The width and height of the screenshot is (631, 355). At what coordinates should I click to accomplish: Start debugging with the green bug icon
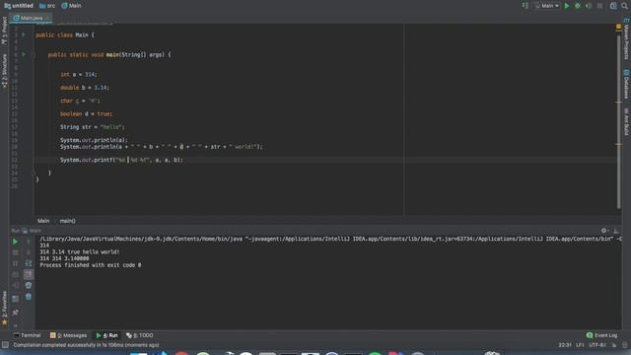578,6
